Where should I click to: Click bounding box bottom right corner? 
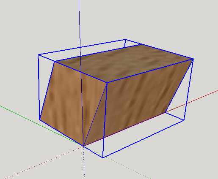(x=184, y=120)
